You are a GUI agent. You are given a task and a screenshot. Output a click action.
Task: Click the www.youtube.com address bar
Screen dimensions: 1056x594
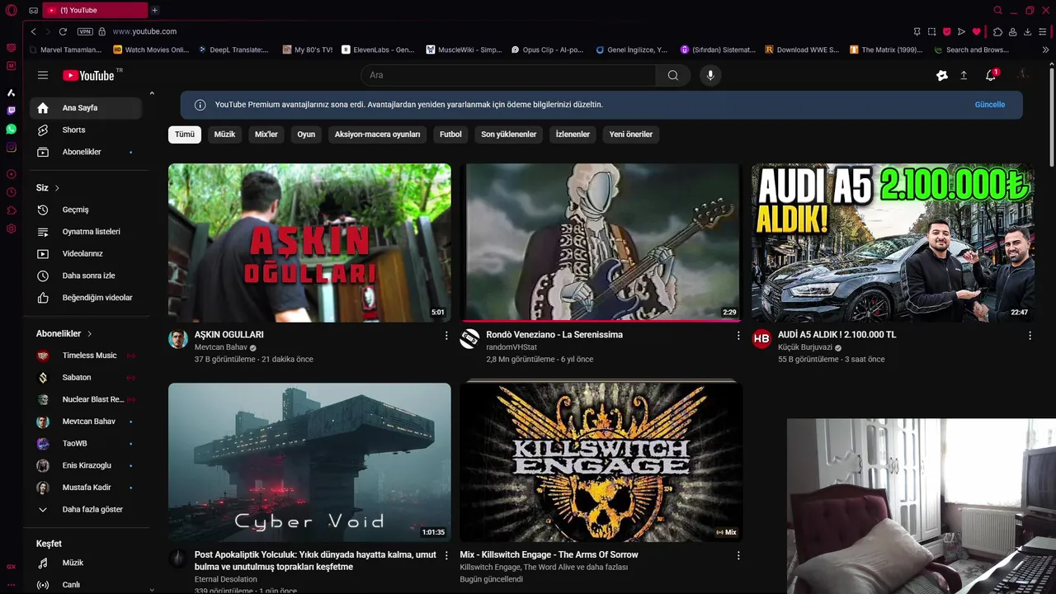pos(144,31)
